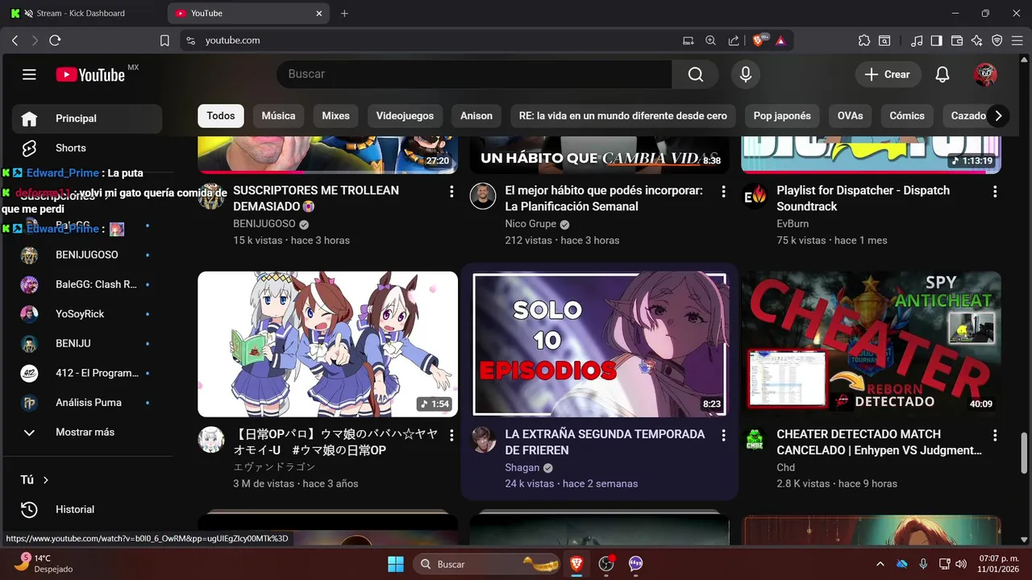The image size is (1032, 580).
Task: Open options for El mejor hábito video
Action: (x=723, y=192)
